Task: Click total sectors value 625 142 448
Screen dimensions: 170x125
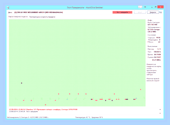Action: click(x=152, y=25)
